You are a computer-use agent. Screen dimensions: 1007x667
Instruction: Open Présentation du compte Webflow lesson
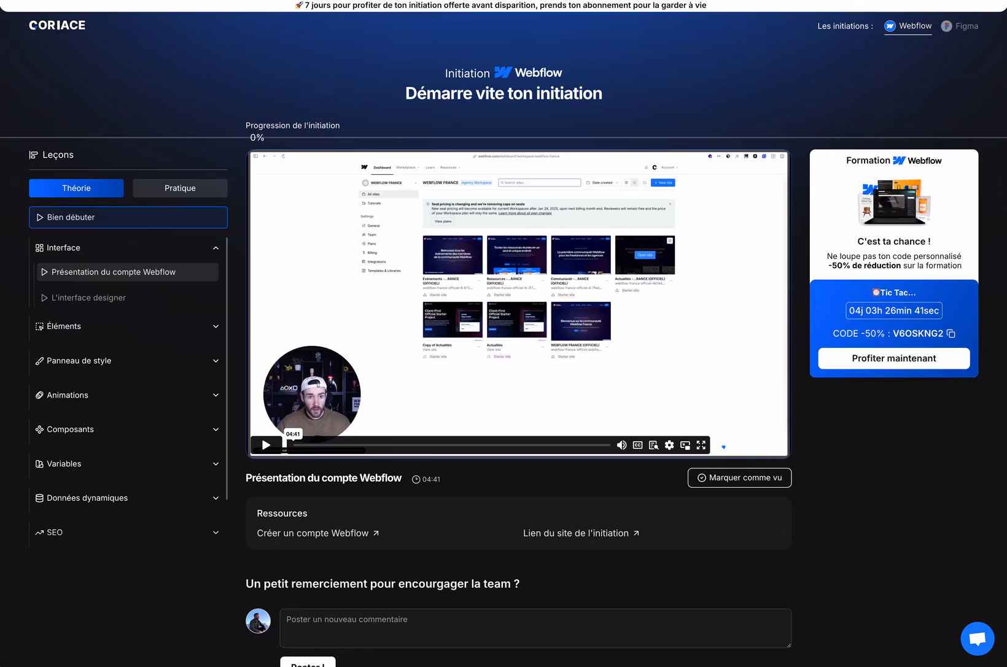pyautogui.click(x=128, y=272)
